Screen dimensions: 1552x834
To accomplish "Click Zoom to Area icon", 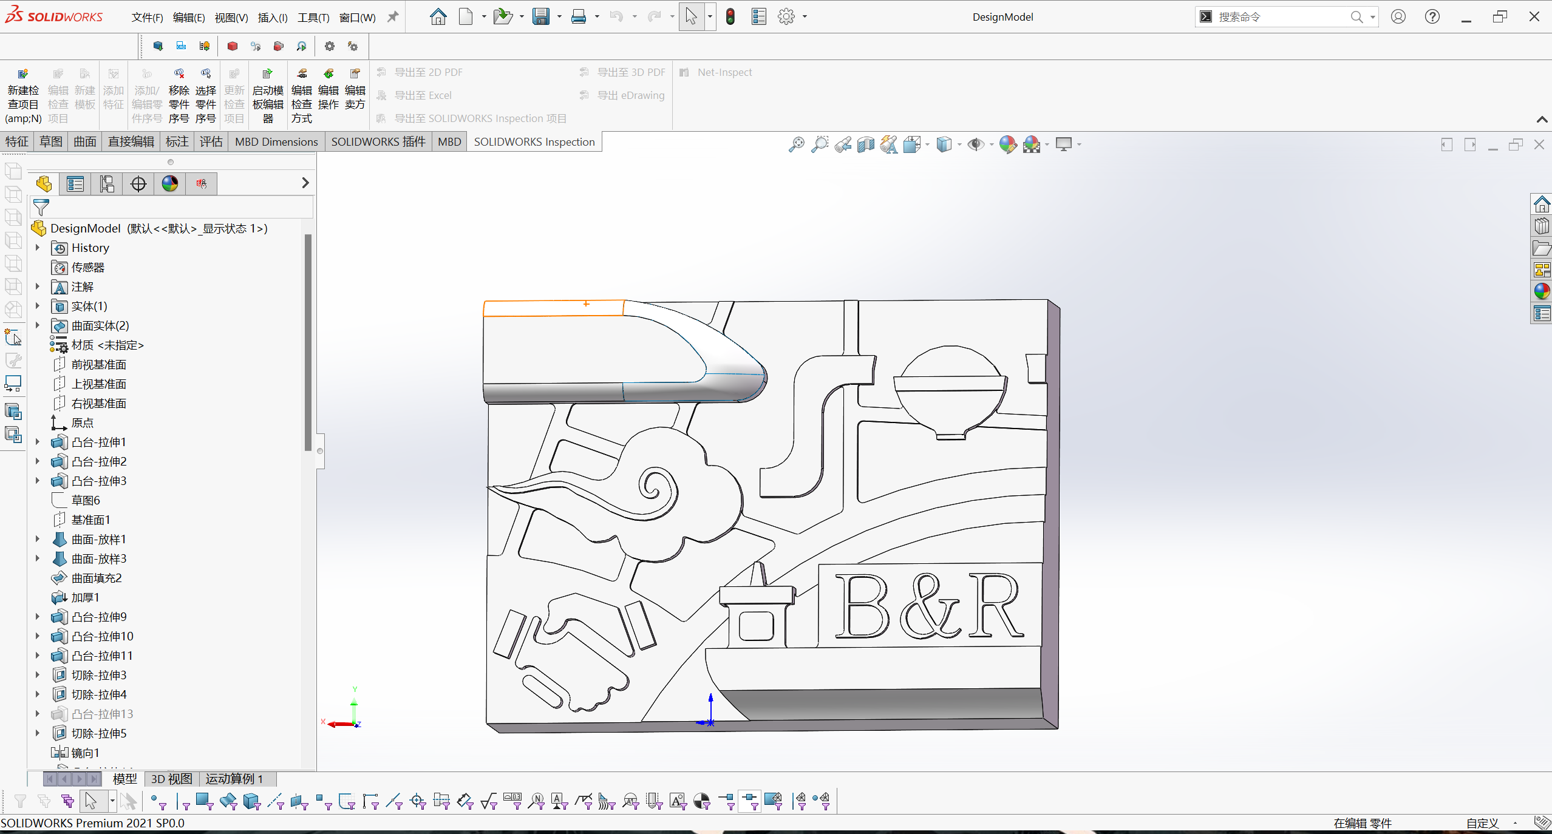I will pyautogui.click(x=820, y=144).
